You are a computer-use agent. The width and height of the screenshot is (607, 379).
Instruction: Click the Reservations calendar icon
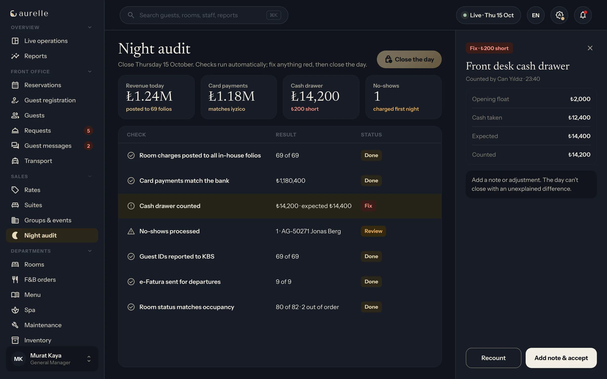15,85
